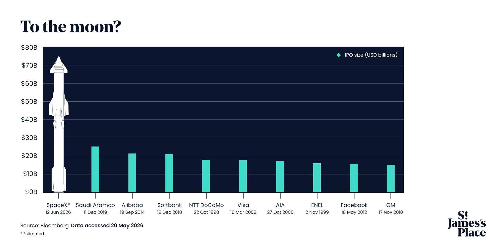Click the Softbank teal bar

coord(169,173)
